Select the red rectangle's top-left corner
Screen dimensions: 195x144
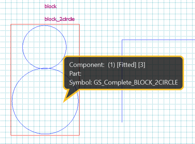point(11,24)
